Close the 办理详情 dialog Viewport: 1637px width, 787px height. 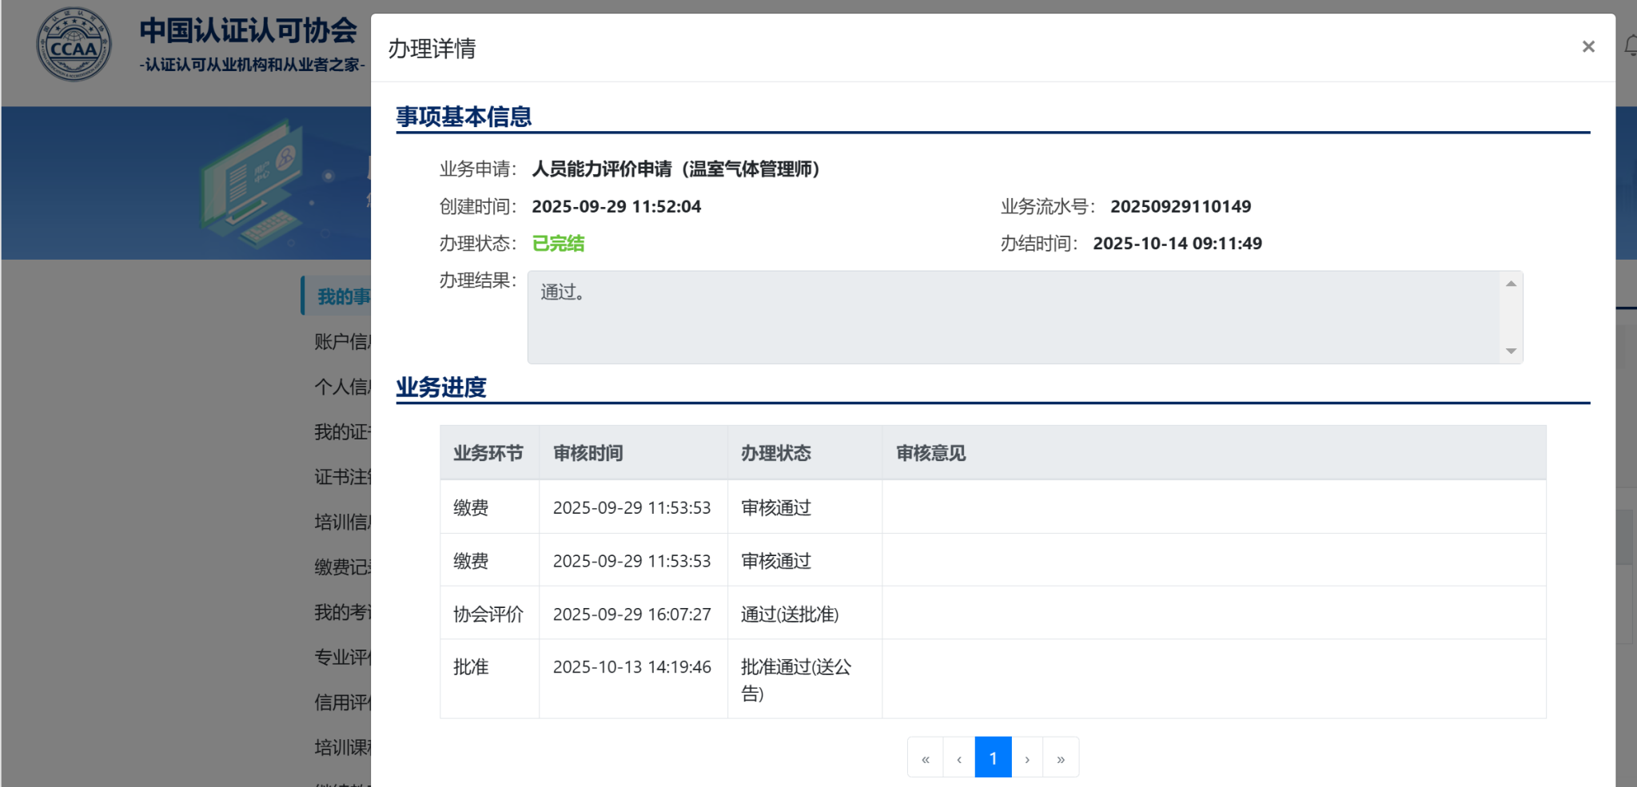(1587, 47)
